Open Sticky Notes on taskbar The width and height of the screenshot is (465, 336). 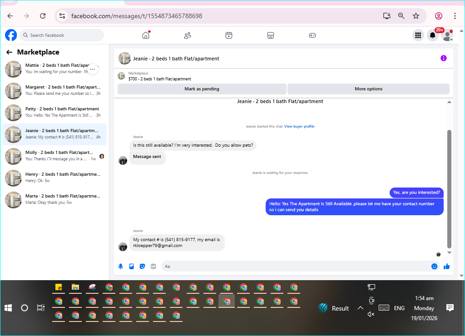click(x=59, y=287)
